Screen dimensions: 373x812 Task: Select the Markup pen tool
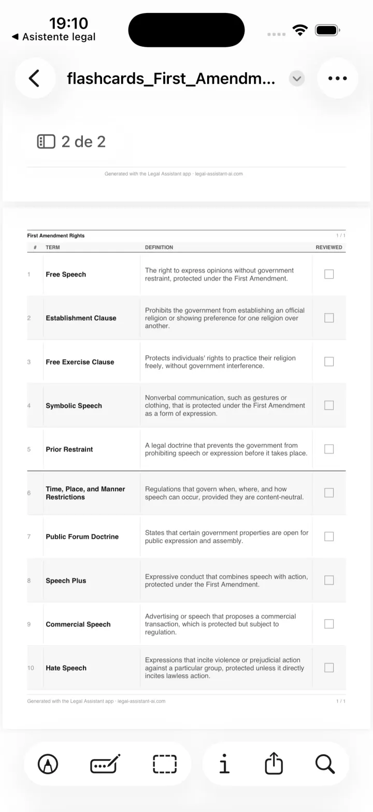click(x=48, y=764)
